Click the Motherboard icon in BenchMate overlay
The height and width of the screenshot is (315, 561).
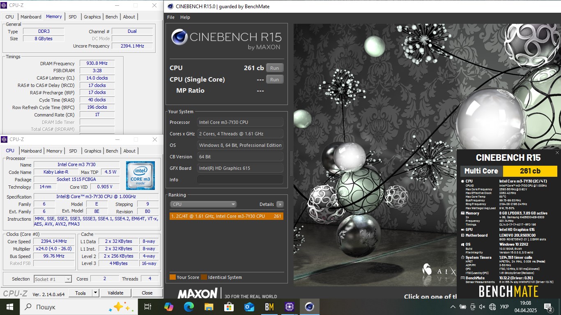462,235
